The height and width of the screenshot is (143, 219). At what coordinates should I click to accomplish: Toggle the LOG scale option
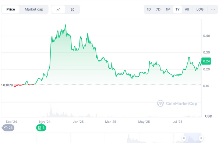200,9
